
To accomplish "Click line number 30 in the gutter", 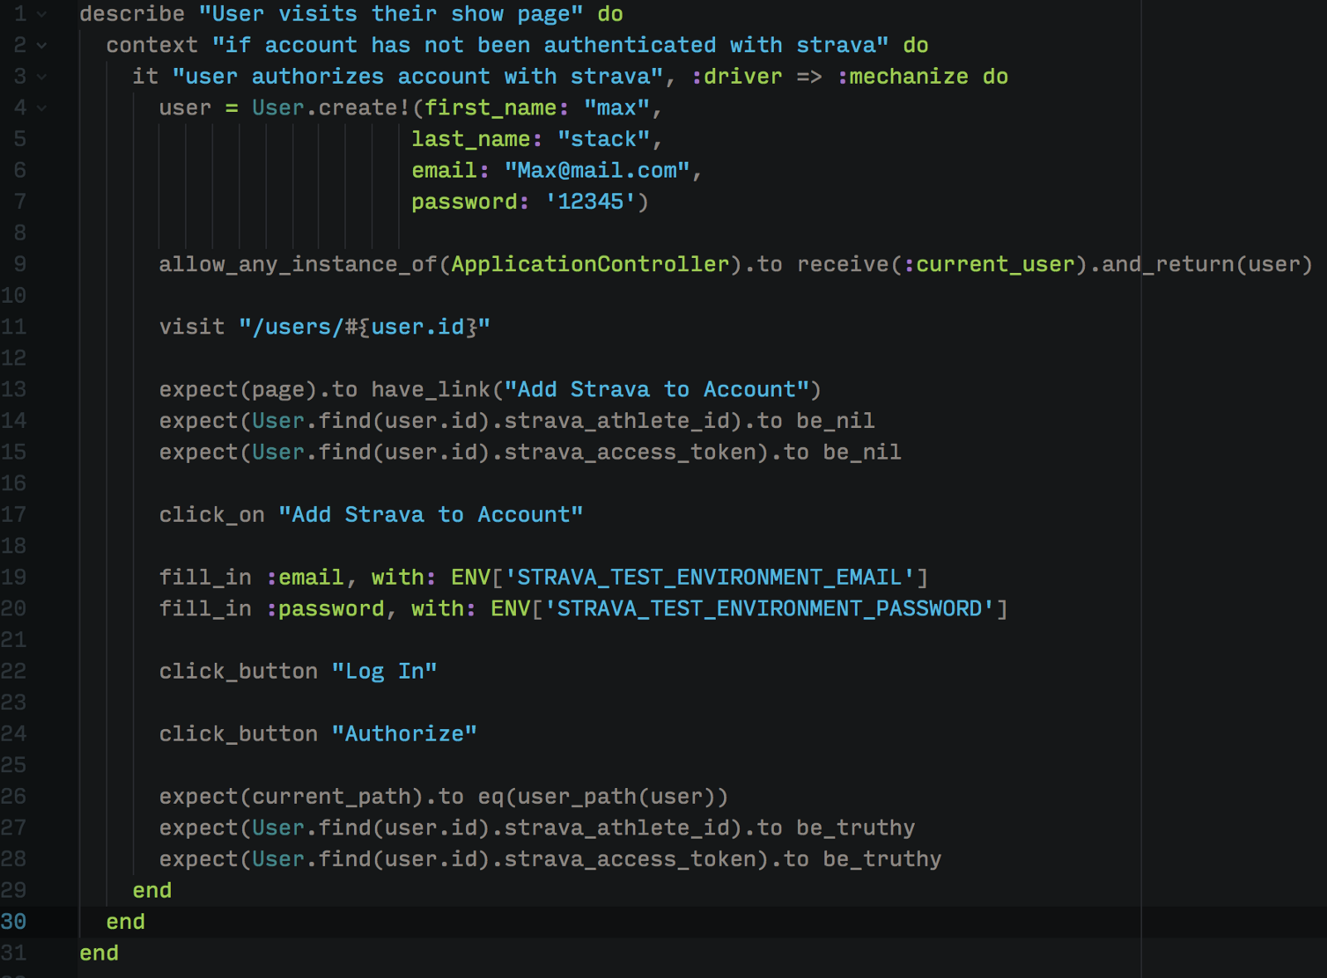I will pos(14,922).
